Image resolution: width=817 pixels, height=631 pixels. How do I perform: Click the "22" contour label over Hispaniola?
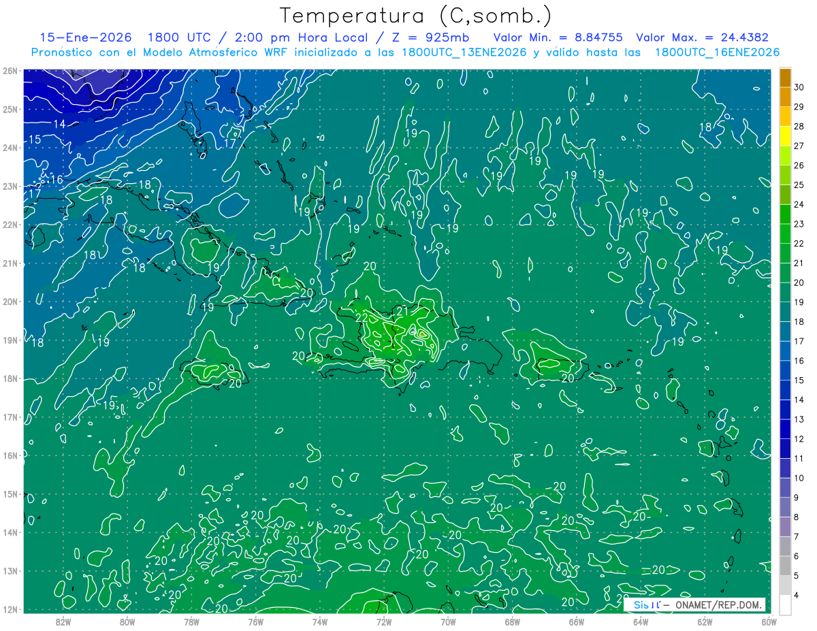coord(362,318)
